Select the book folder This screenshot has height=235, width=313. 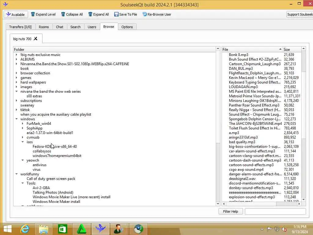tap(24, 69)
